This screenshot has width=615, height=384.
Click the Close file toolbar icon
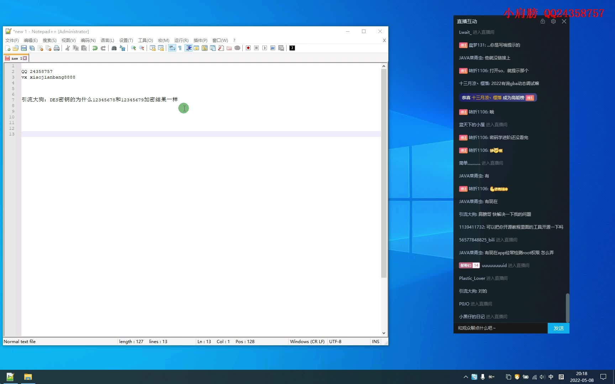pyautogui.click(x=40, y=48)
